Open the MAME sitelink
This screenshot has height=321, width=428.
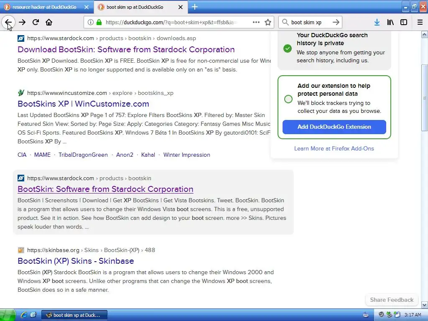(42, 155)
